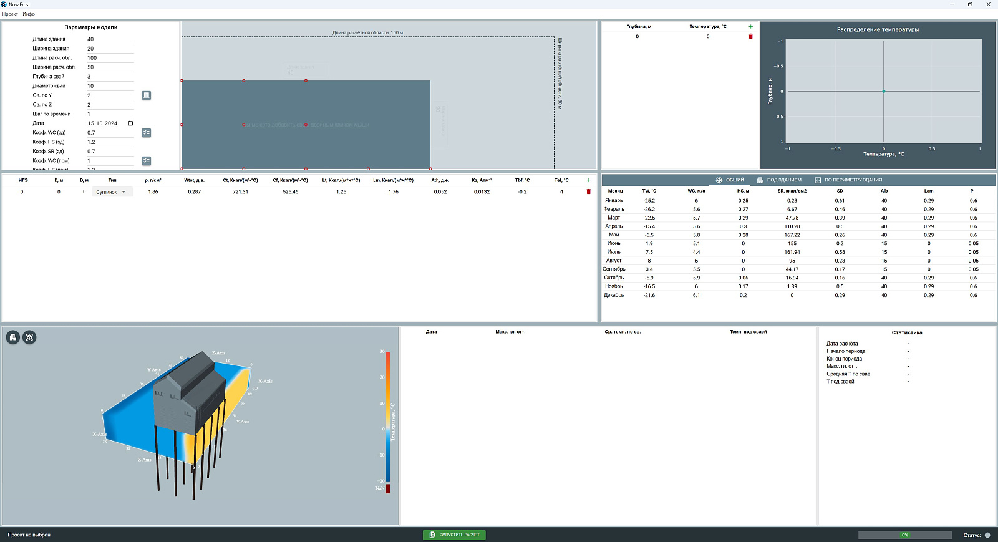
Task: Click the Wtot value 0.287 in soil table
Action: [194, 192]
